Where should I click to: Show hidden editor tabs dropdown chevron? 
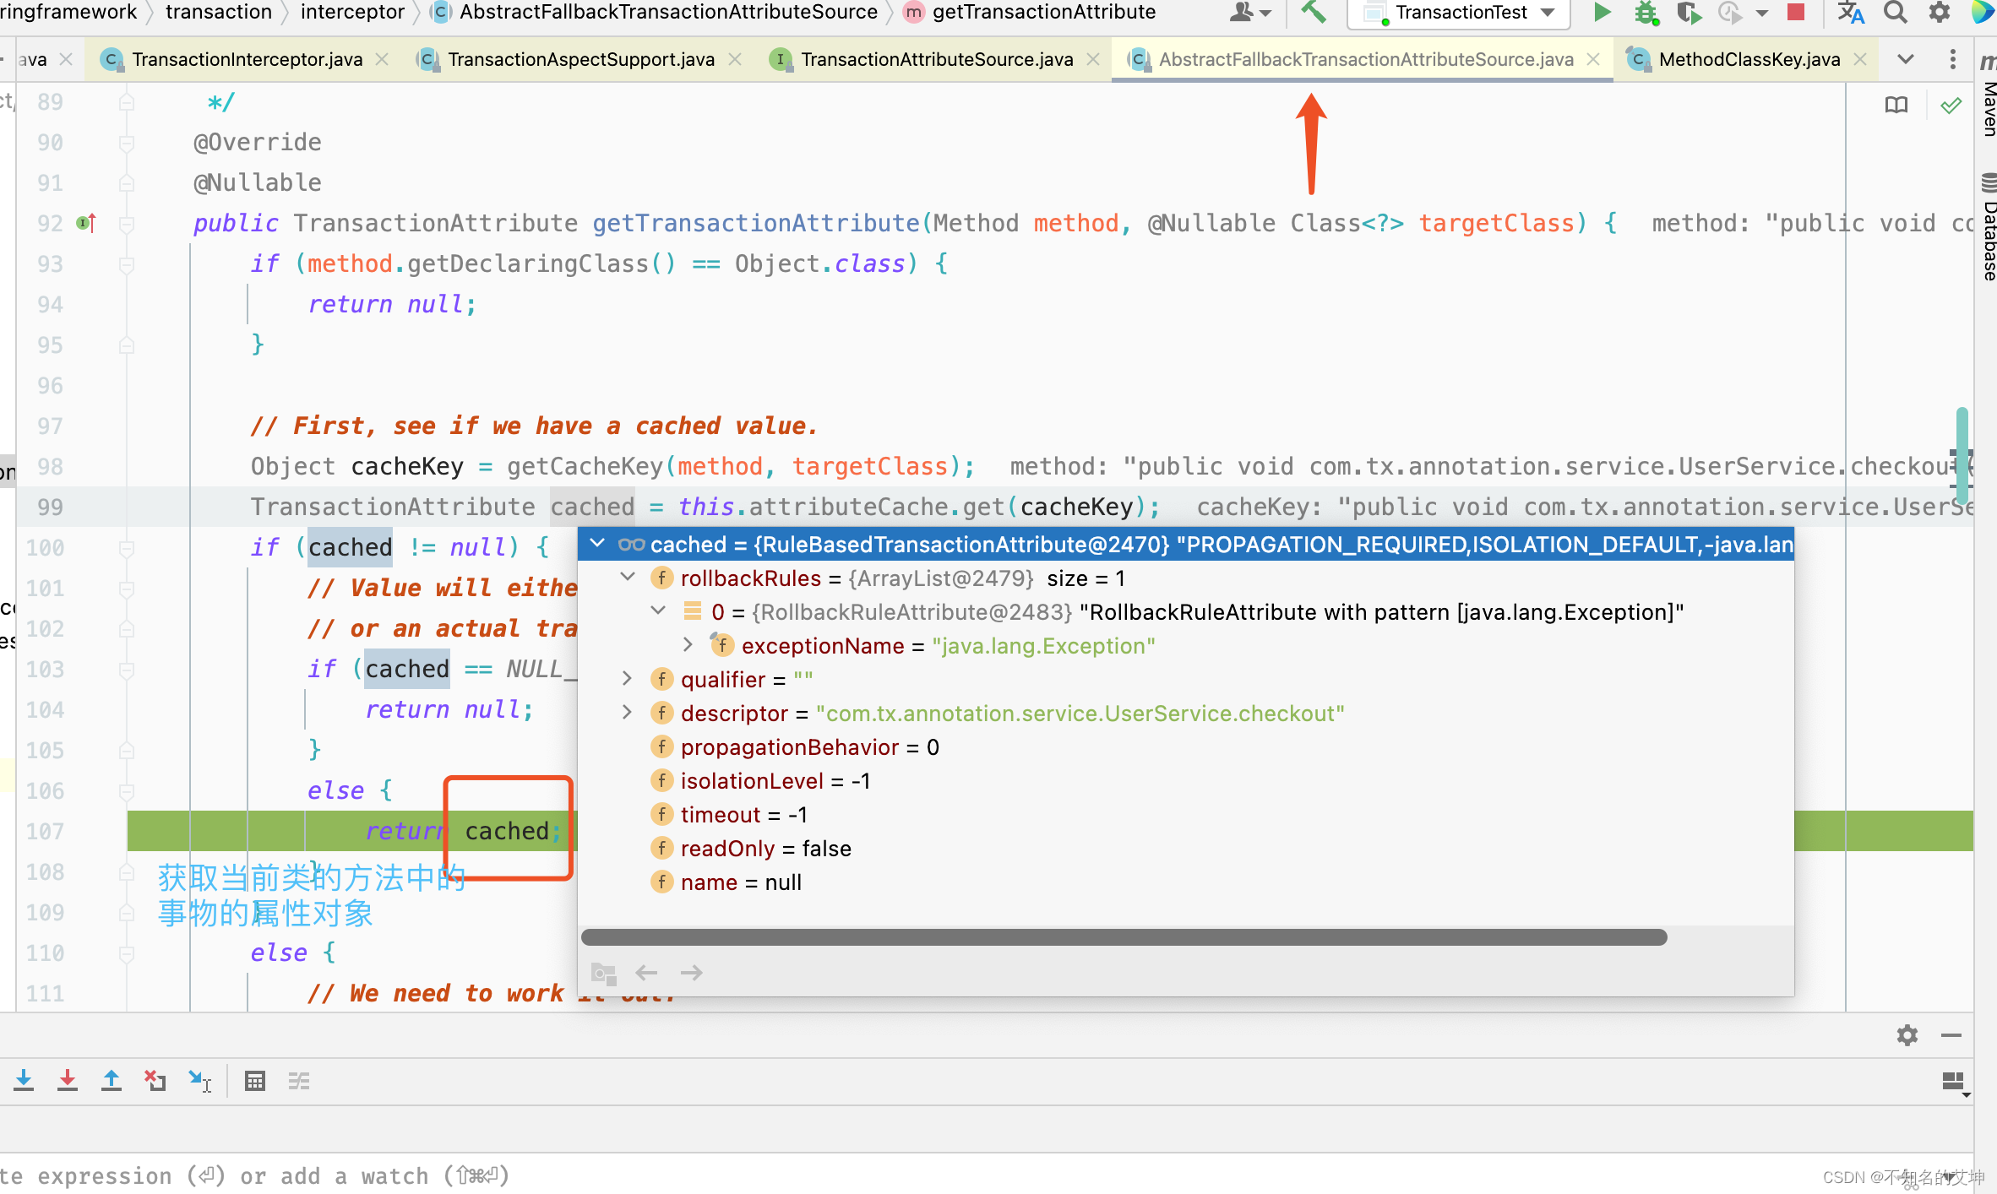point(1906,59)
